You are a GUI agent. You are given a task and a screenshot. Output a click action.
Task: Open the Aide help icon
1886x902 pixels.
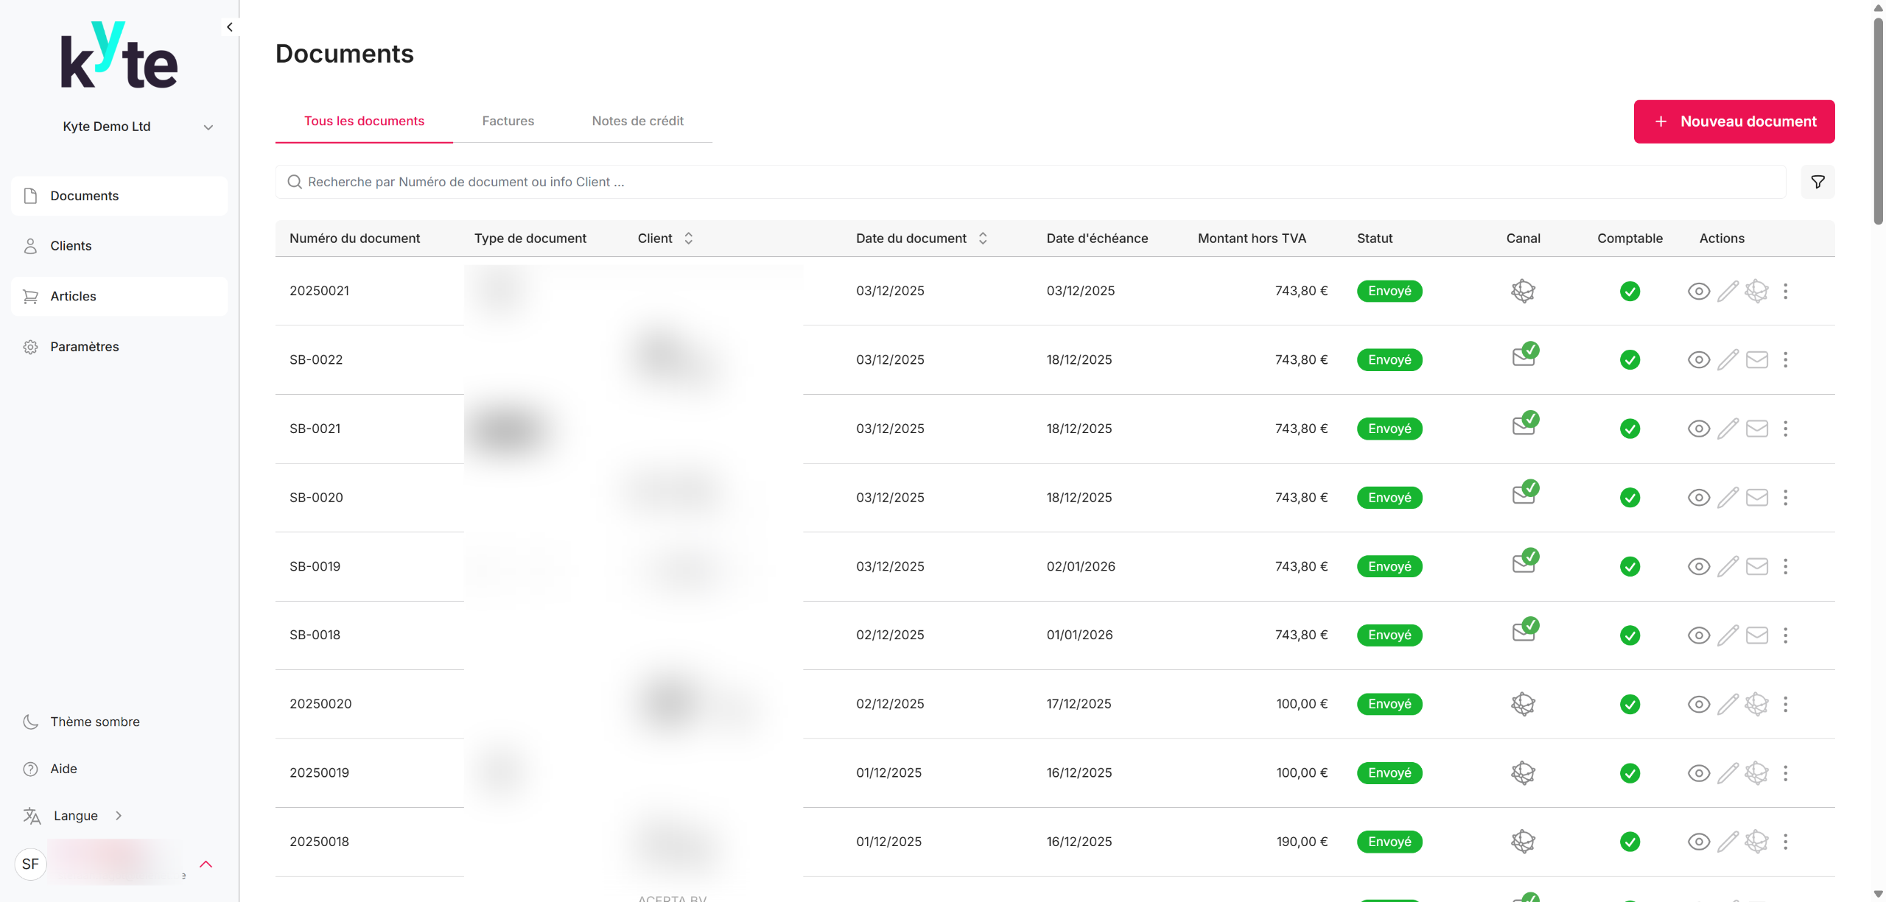[30, 769]
